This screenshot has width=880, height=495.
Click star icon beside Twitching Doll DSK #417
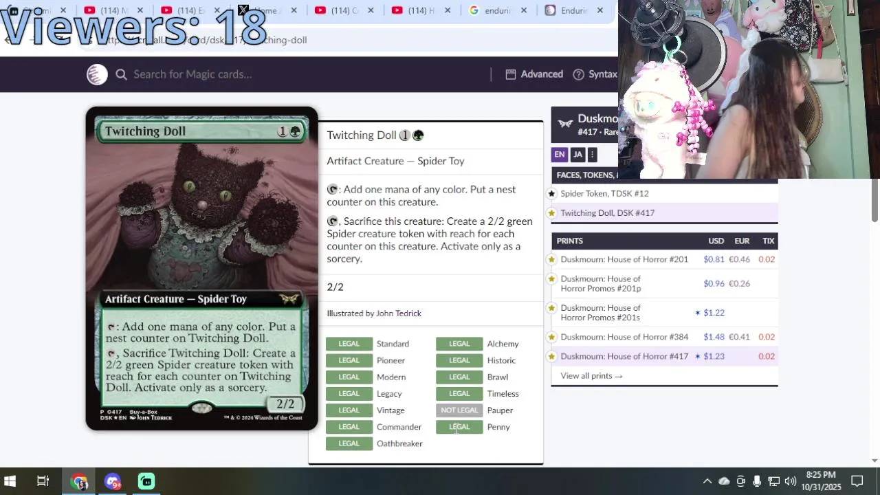(x=551, y=213)
